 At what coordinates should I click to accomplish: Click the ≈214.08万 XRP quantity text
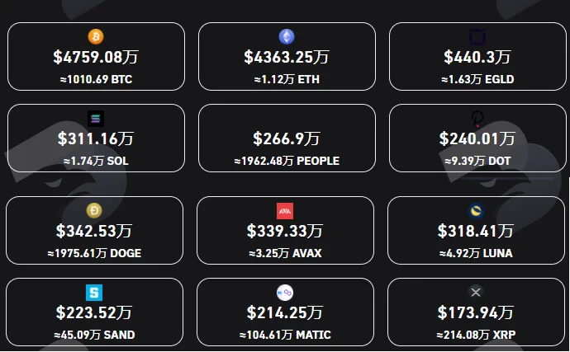click(x=476, y=335)
